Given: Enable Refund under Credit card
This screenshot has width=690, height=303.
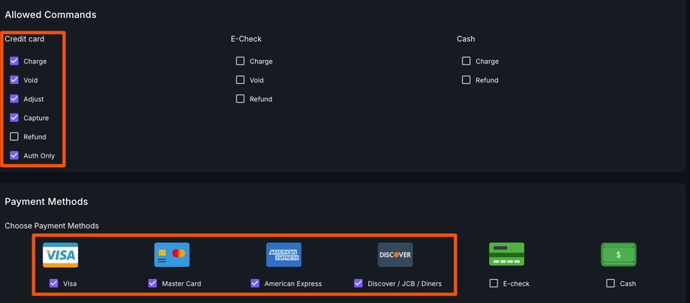Looking at the screenshot, I should pyautogui.click(x=14, y=137).
